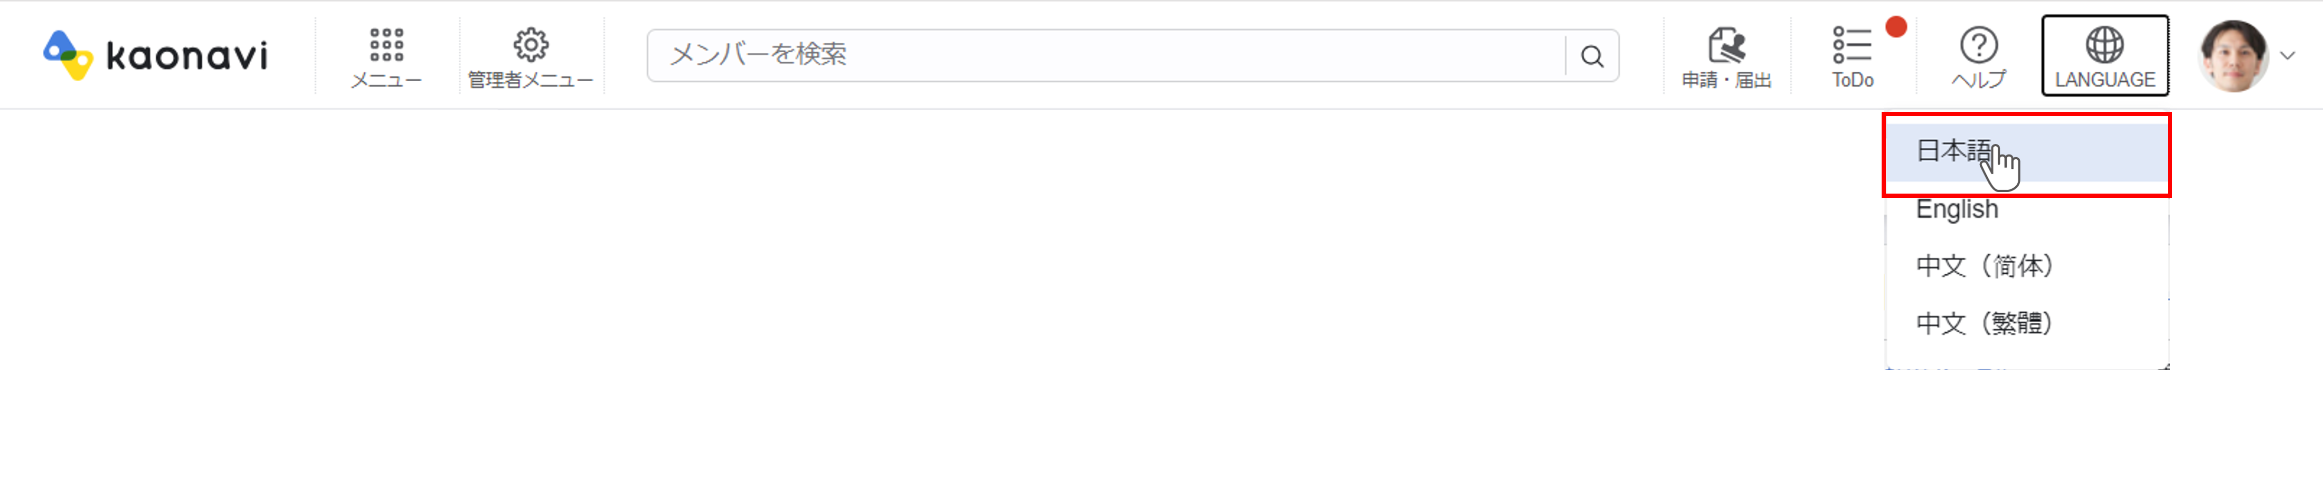Click the kaonavi logo icon
The image size is (2323, 489).
pos(67,54)
